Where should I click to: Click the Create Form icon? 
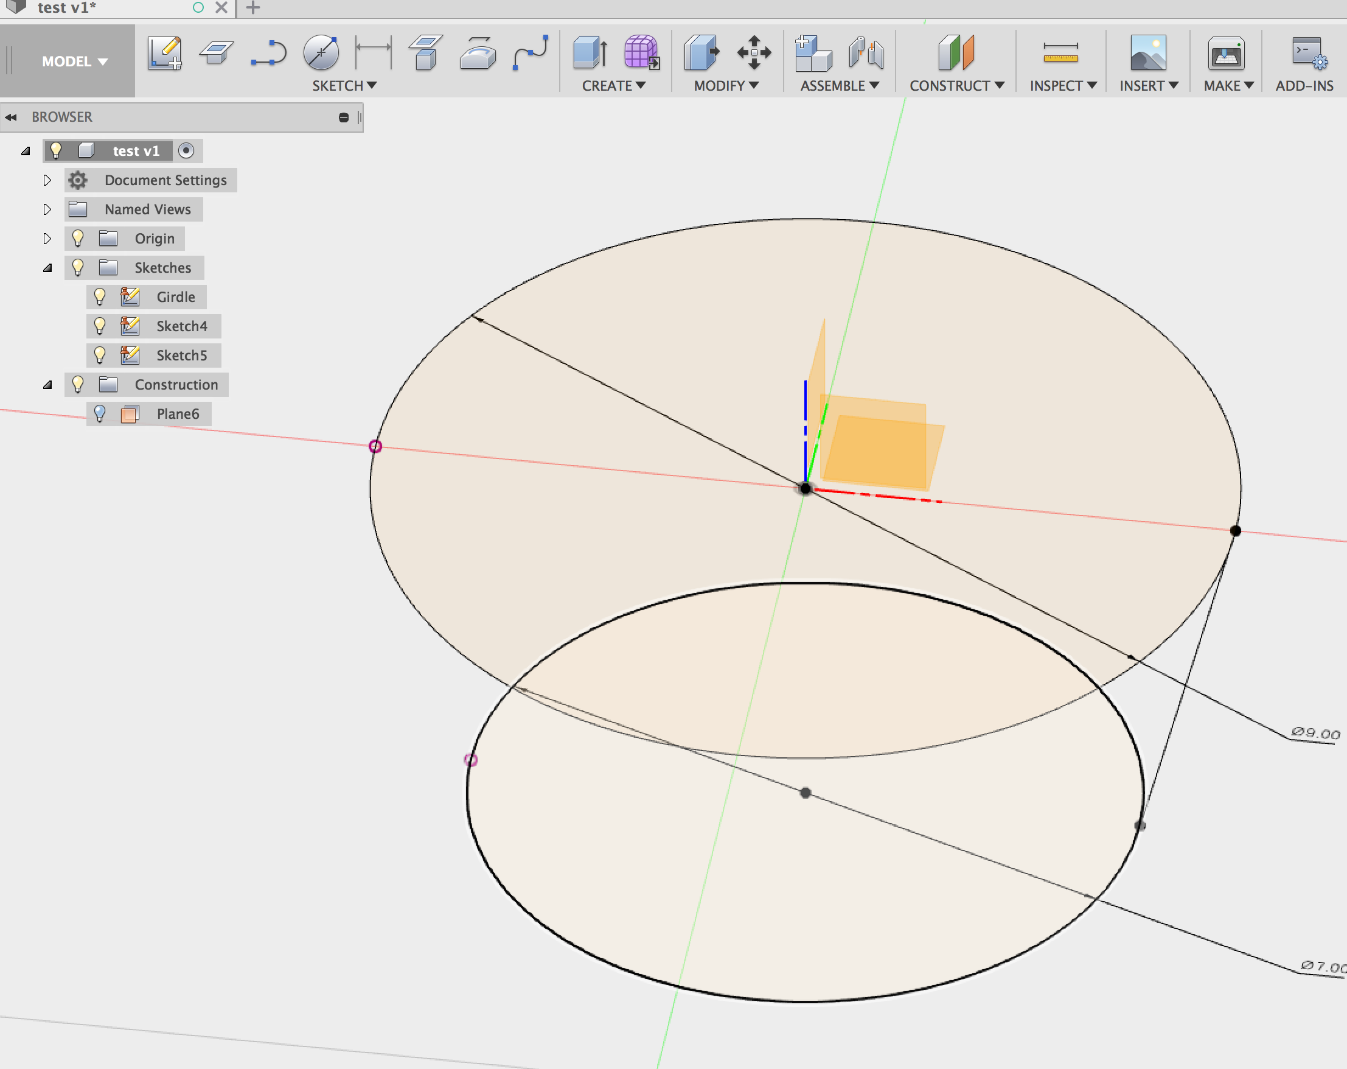(x=641, y=53)
